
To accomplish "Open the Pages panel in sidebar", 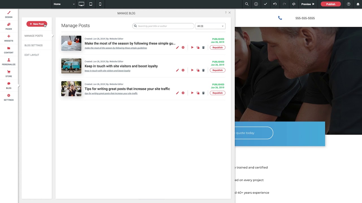I will tap(9, 27).
